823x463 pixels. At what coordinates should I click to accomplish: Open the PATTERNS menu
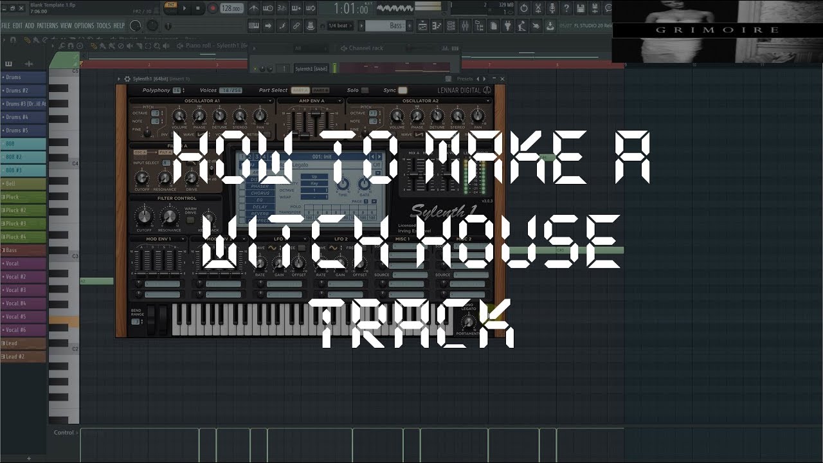tap(48, 26)
